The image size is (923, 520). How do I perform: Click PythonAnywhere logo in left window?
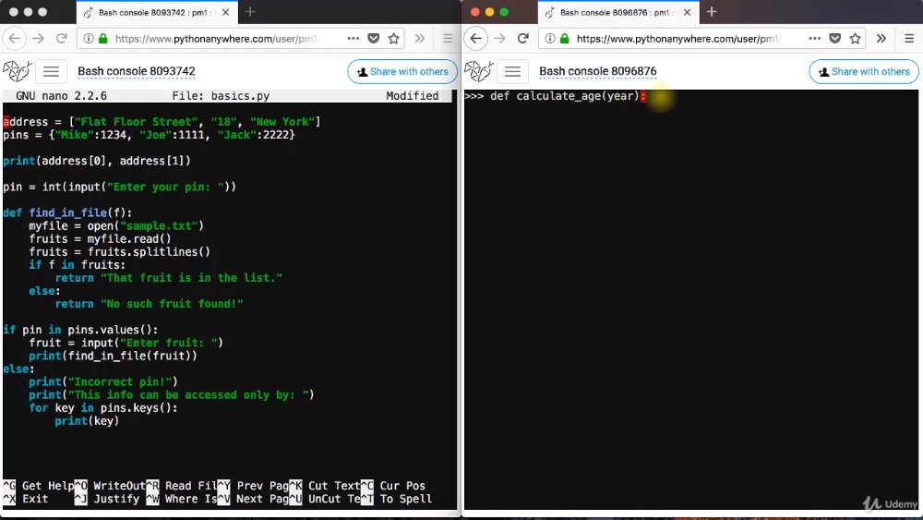click(17, 71)
